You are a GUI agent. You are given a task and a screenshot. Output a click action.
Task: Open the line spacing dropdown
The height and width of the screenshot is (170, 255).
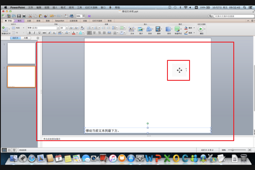click(x=115, y=28)
